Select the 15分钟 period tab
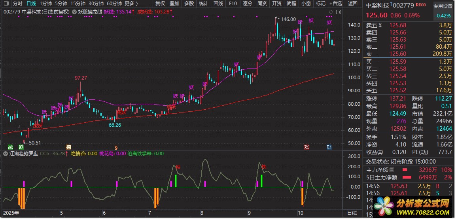456x219 pixels. coord(78,4)
